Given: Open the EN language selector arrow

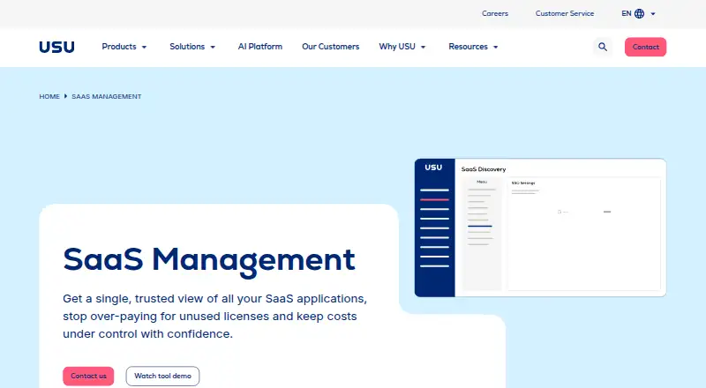Looking at the screenshot, I should coord(653,14).
